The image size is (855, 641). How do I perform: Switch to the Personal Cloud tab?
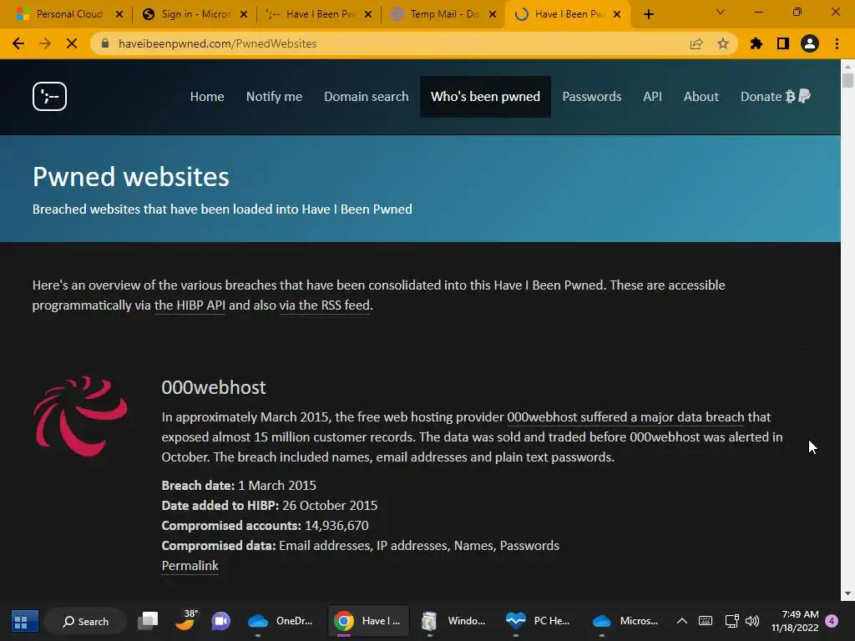tap(70, 14)
